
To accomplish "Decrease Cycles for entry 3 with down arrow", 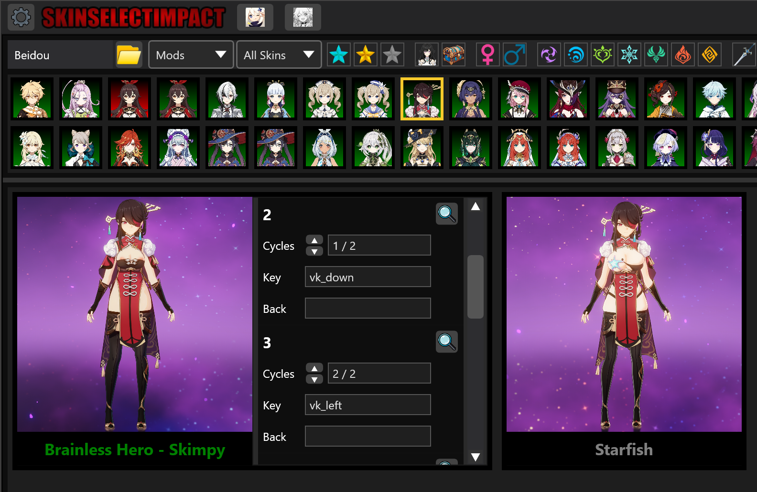I will pyautogui.click(x=314, y=379).
